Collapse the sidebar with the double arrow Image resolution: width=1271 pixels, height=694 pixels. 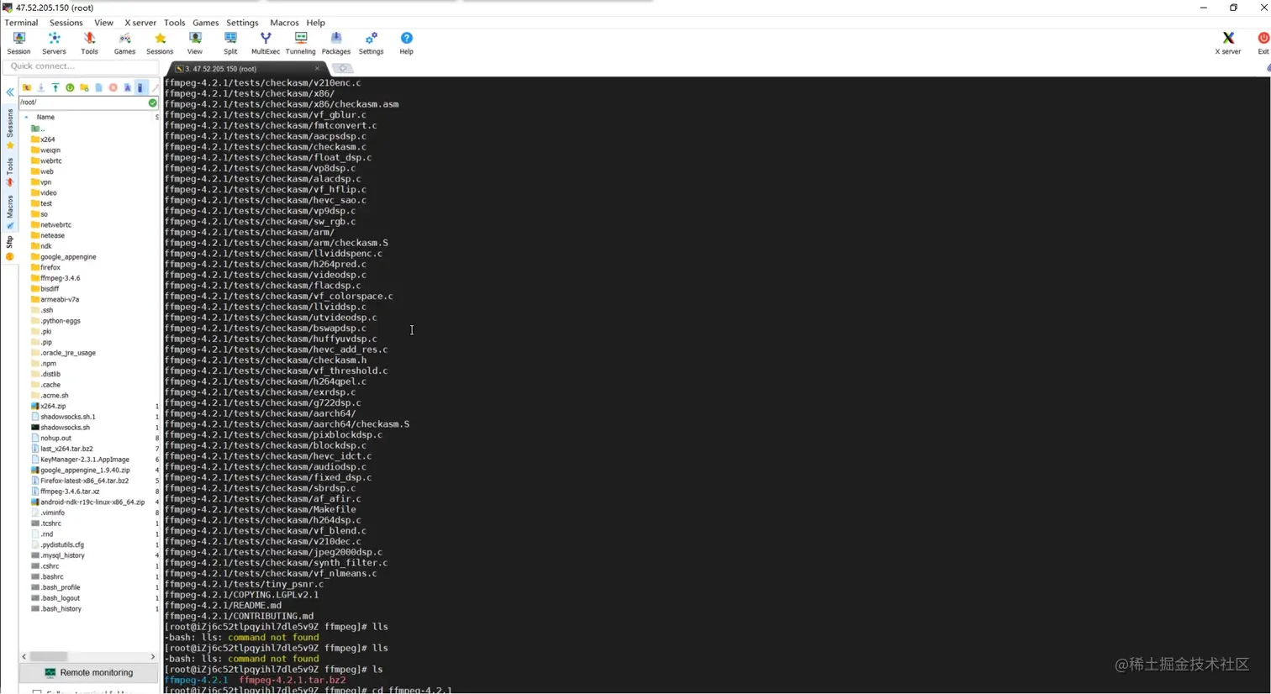pyautogui.click(x=9, y=92)
